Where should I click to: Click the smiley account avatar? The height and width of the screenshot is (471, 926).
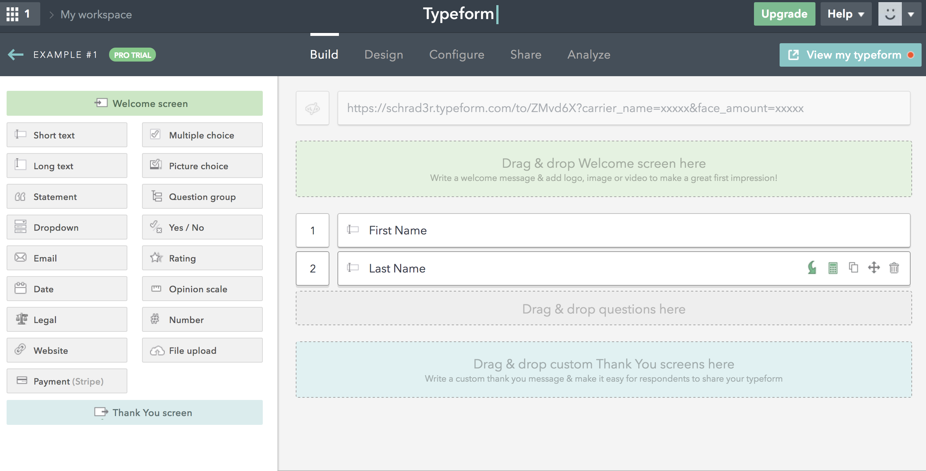[890, 14]
